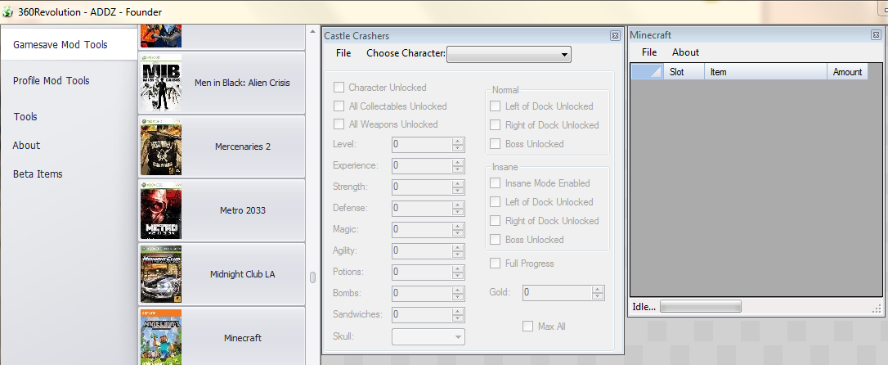Click the Mercenaries 2 cover art icon
Viewport: 888px width, 365px height.
point(160,146)
